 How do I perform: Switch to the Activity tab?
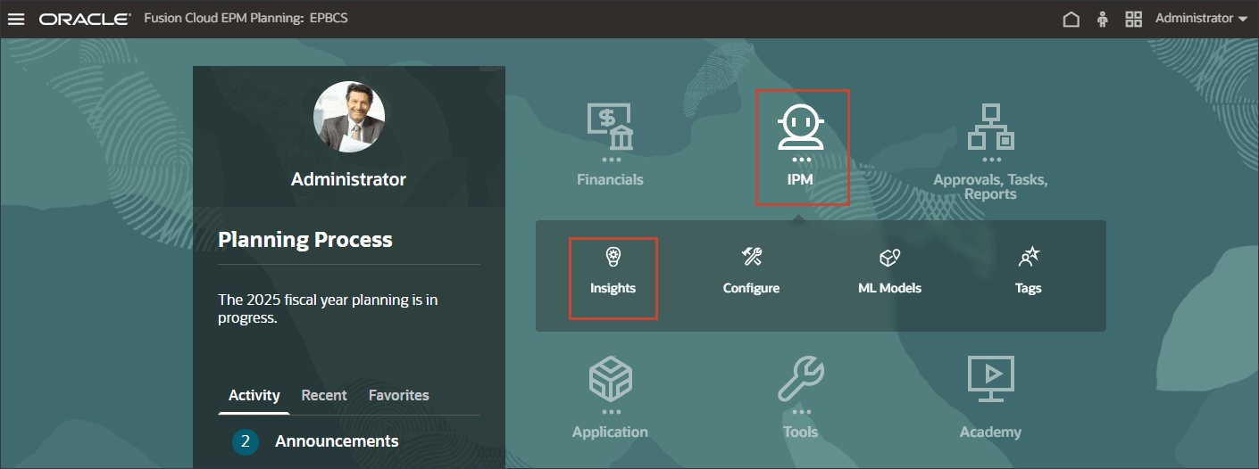(254, 395)
